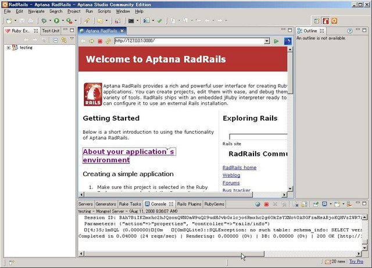This screenshot has height=268, width=372.
Task: Click the Debug bug icon in toolbar
Action: [44, 21]
